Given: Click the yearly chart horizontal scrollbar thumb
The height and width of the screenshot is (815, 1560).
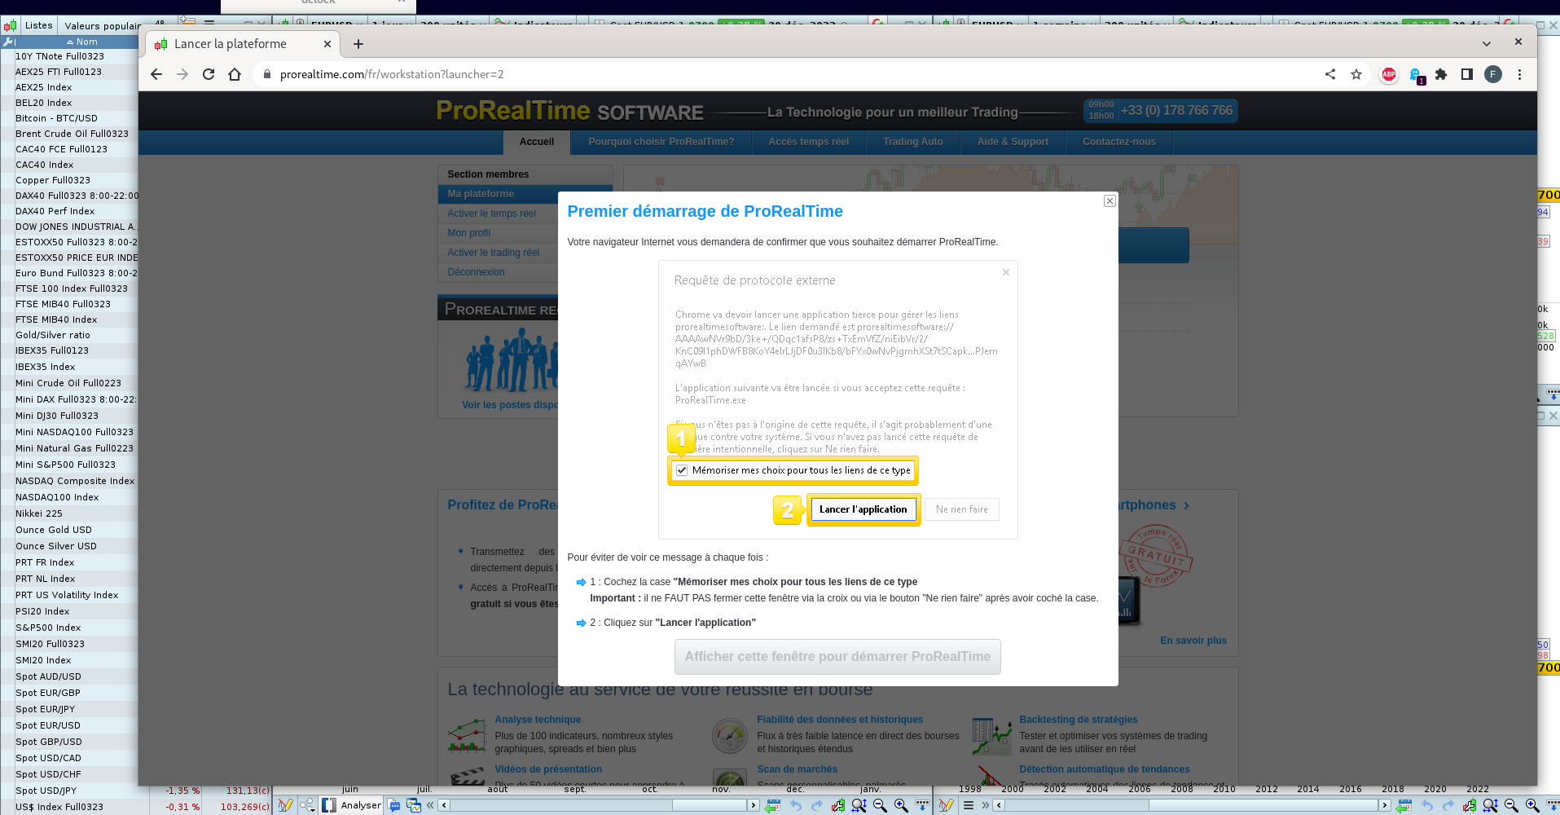Looking at the screenshot, I should coord(1263,805).
